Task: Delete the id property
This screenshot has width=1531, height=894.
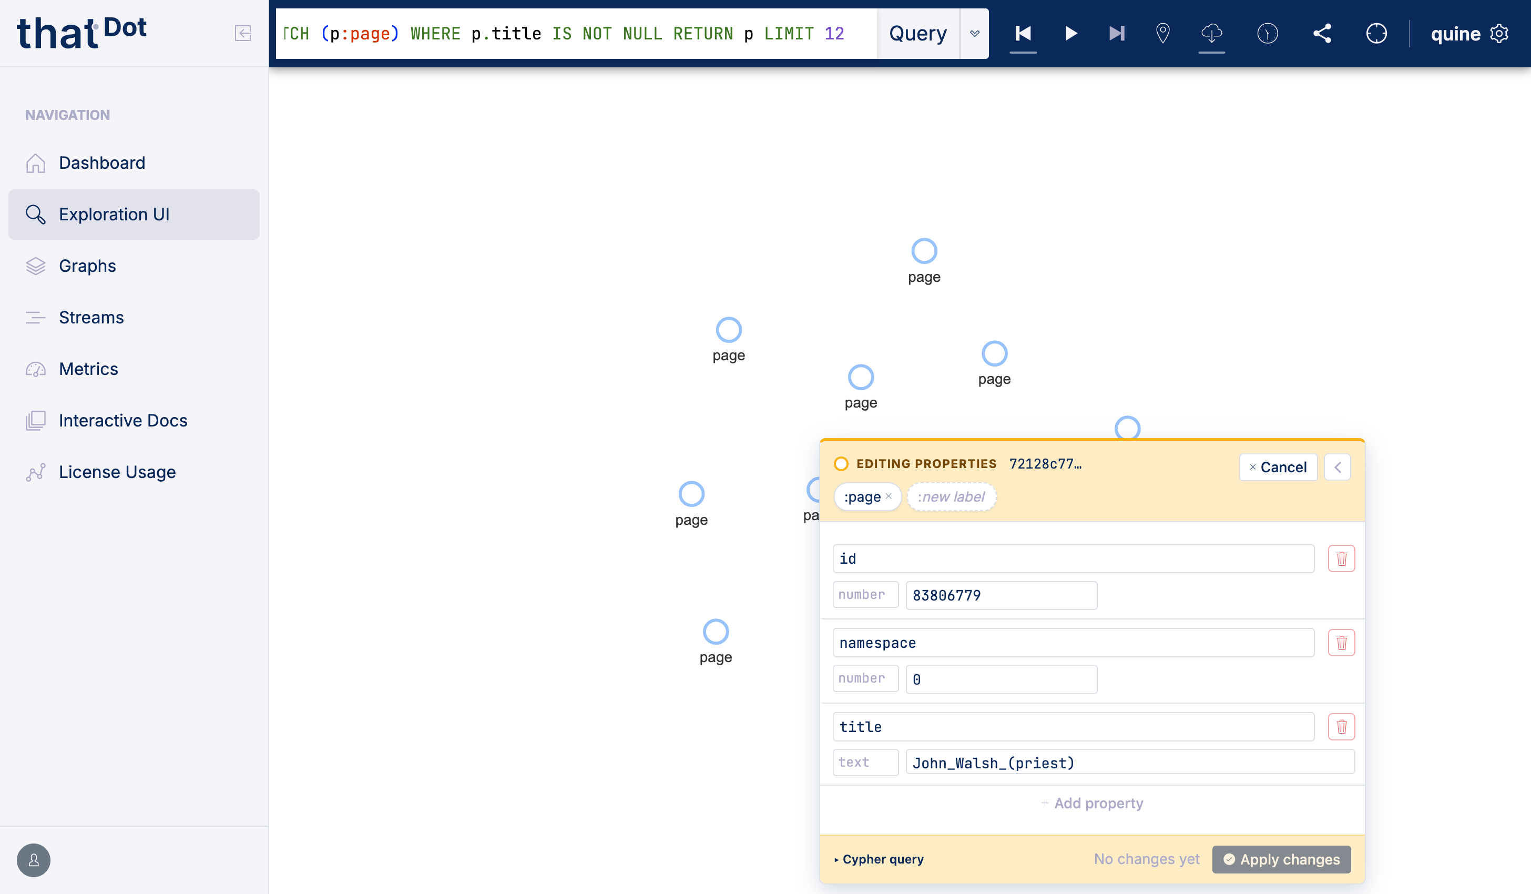Action: pyautogui.click(x=1341, y=558)
